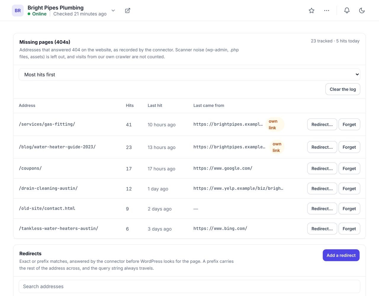Switch to dark mode moon icon

click(362, 11)
